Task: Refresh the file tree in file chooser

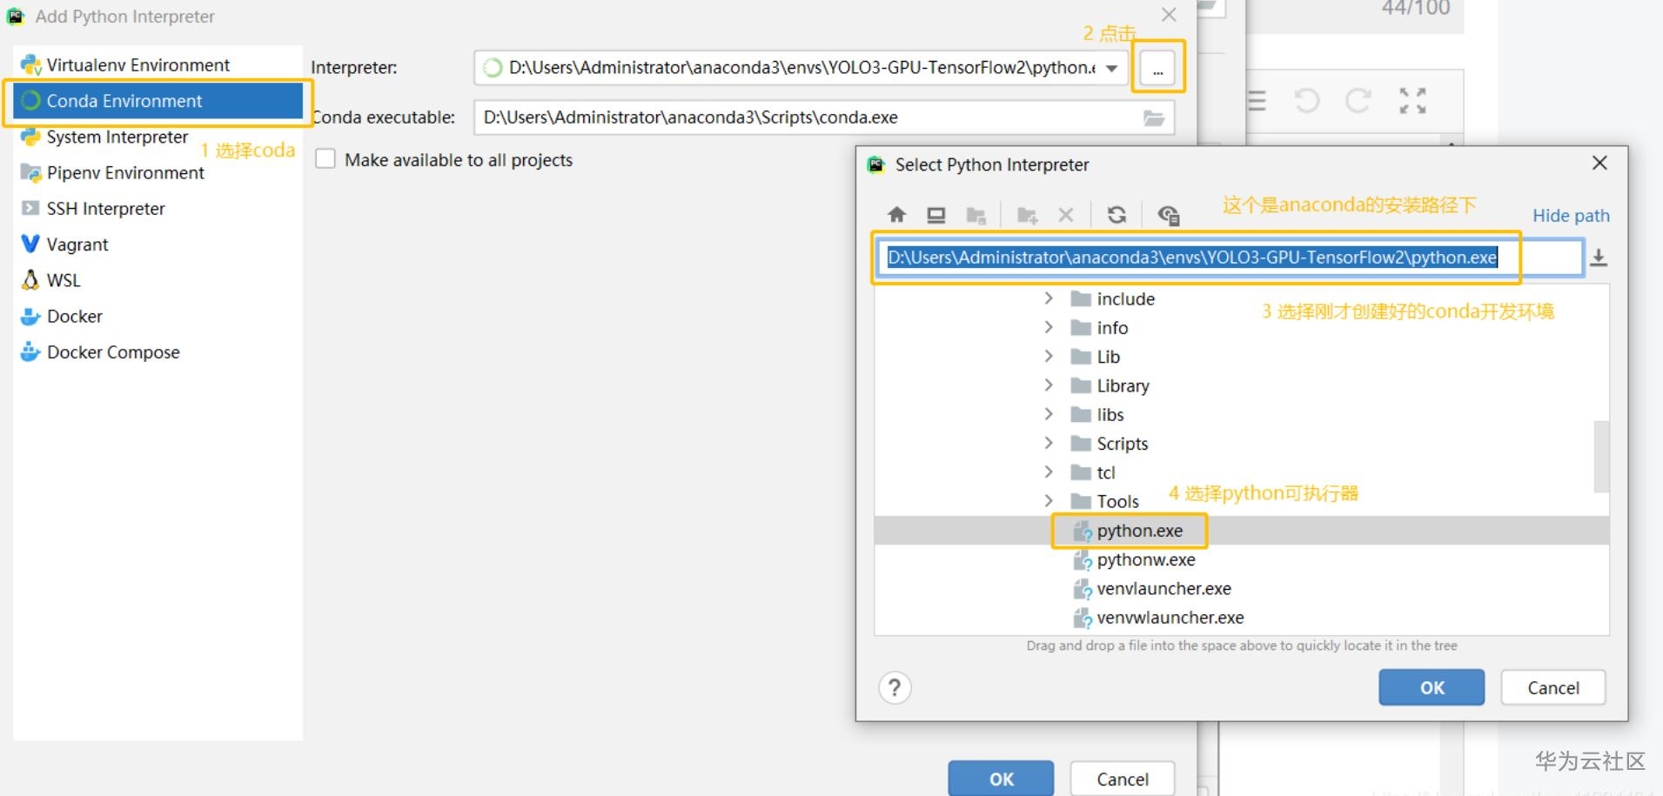Action: tap(1117, 215)
